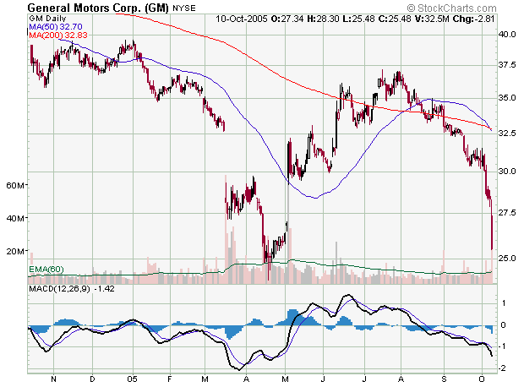
Task: Click the 60M volume axis label
Action: (15, 186)
